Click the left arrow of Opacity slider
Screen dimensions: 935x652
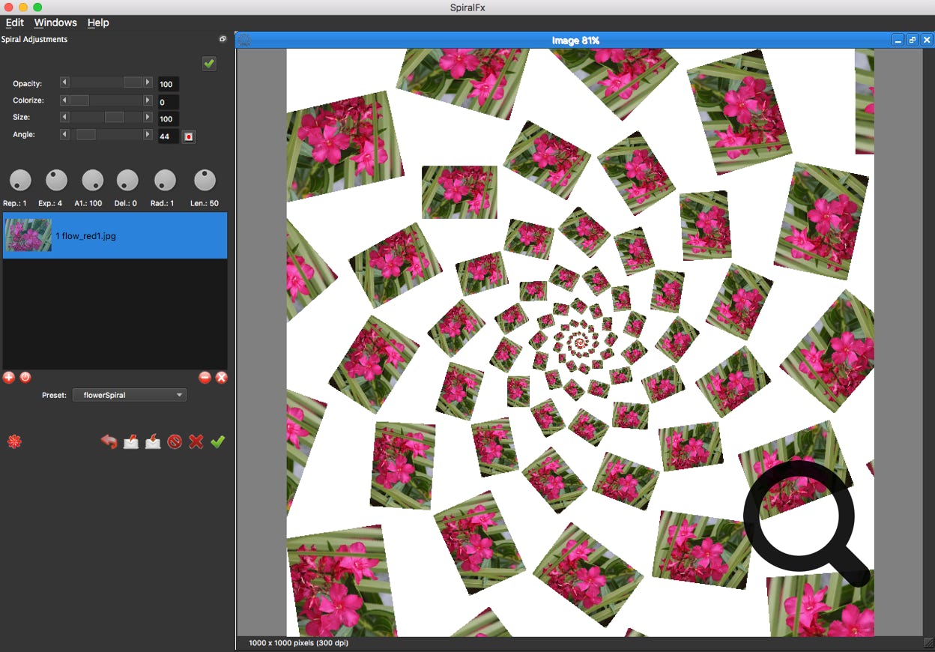point(64,82)
